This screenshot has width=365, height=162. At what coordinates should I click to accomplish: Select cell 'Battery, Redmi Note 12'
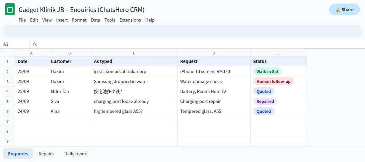coord(214,92)
